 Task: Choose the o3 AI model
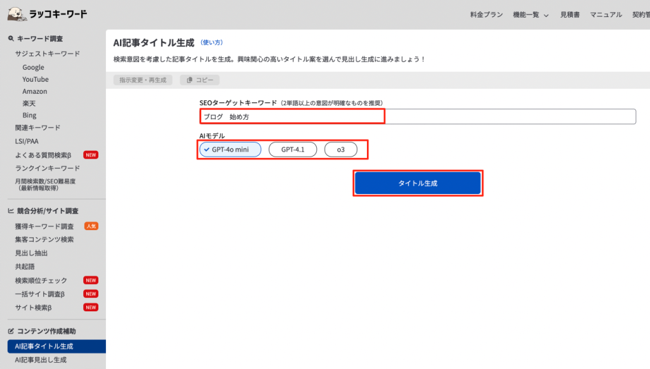(341, 150)
